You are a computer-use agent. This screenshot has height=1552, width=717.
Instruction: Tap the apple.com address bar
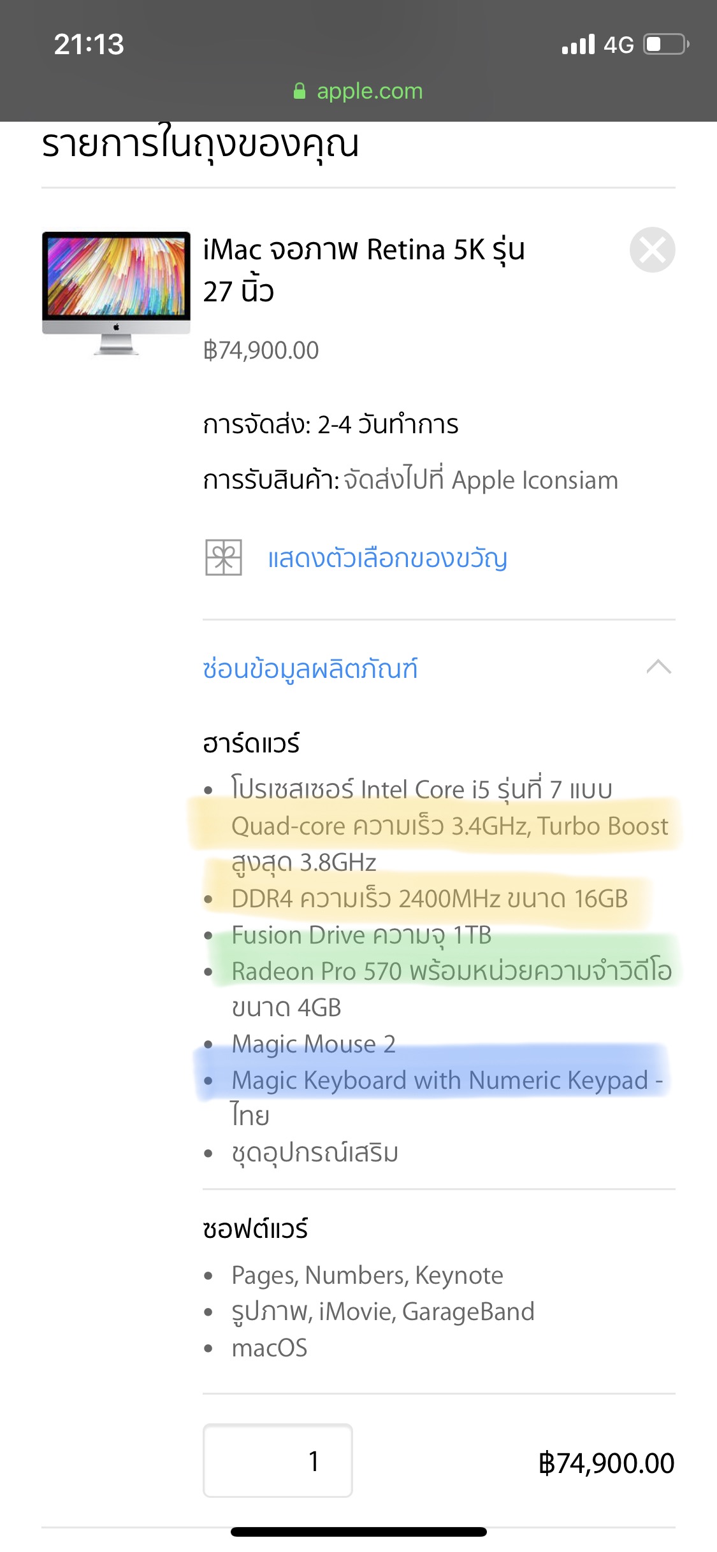click(358, 91)
